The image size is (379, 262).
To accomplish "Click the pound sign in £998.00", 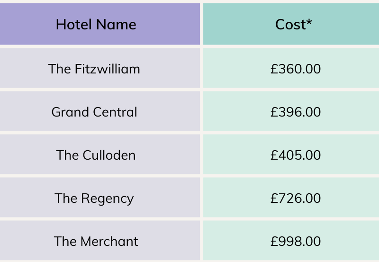I will [x=274, y=241].
